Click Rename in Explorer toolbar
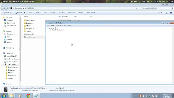Image resolution: width=174 pixels, height=98 pixels. coord(61,13)
